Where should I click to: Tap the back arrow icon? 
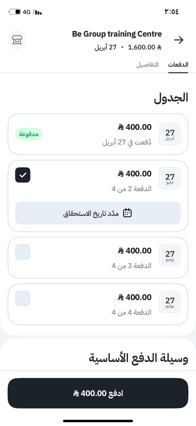[x=179, y=40]
